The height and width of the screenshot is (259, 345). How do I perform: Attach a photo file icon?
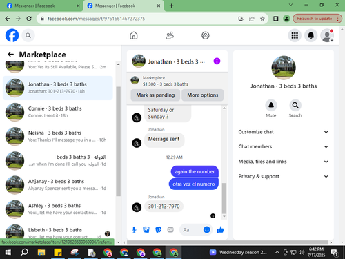click(x=146, y=229)
